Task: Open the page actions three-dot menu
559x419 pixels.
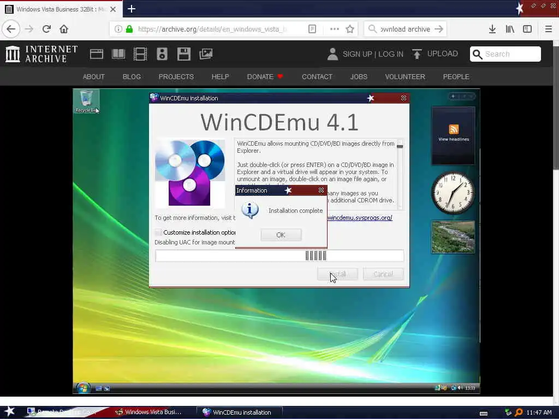Action: pos(335,29)
